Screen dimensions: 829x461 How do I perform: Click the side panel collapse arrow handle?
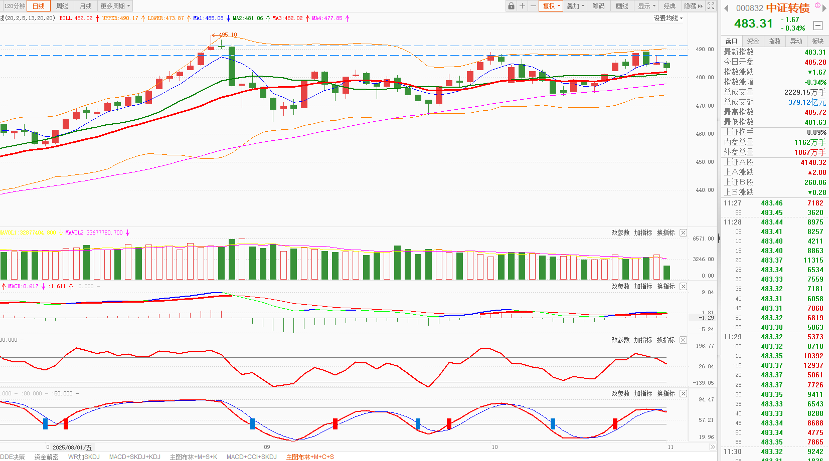[719, 239]
